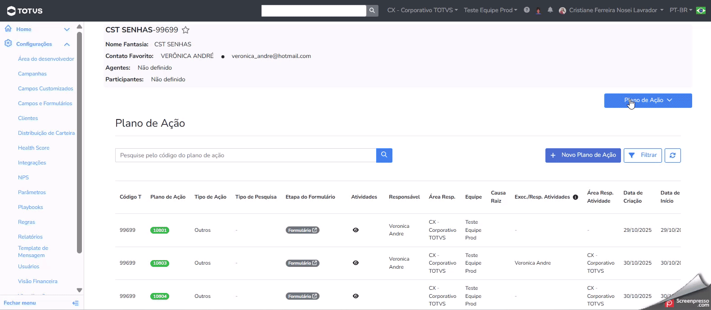This screenshot has height=310, width=711.
Task: Click the green 10803 plan badge
Action: coord(160,263)
